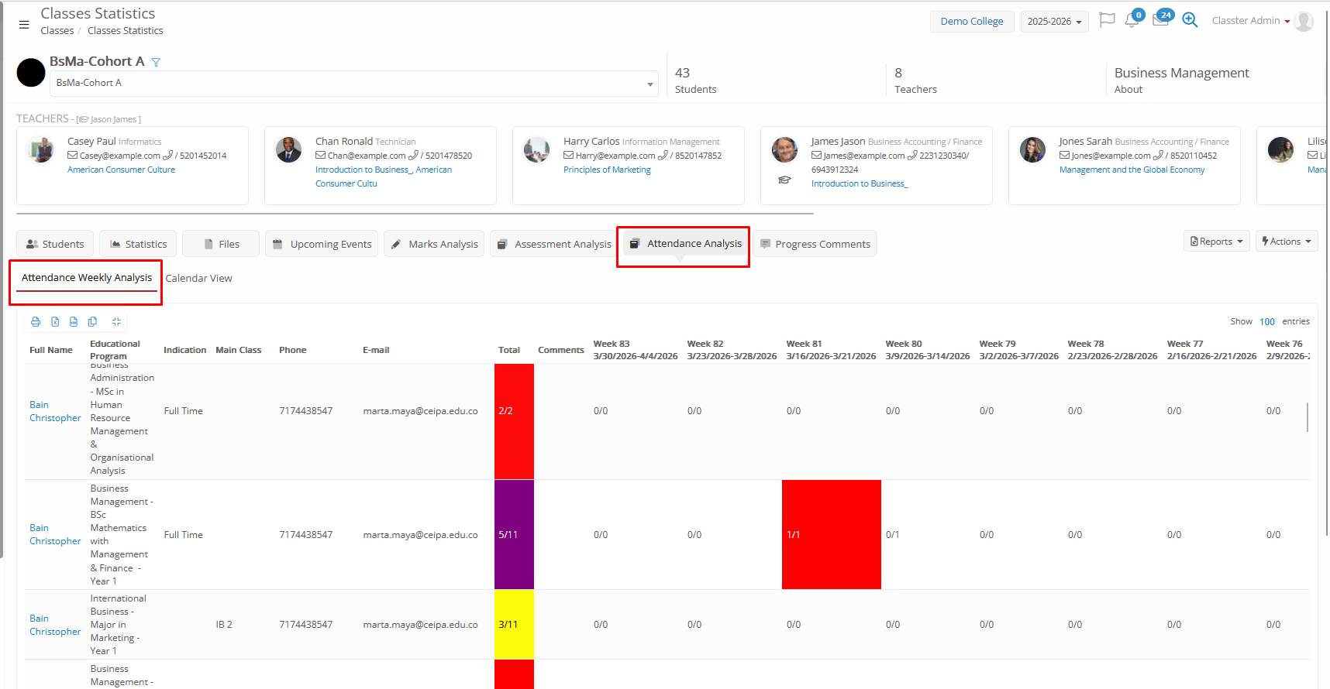
Task: Print the attendance table
Action: coord(36,322)
